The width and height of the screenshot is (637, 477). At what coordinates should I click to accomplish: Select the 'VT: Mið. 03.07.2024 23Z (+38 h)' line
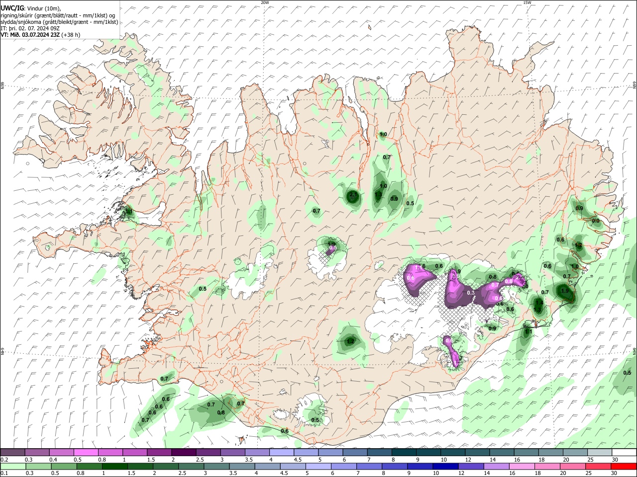pyautogui.click(x=40, y=35)
